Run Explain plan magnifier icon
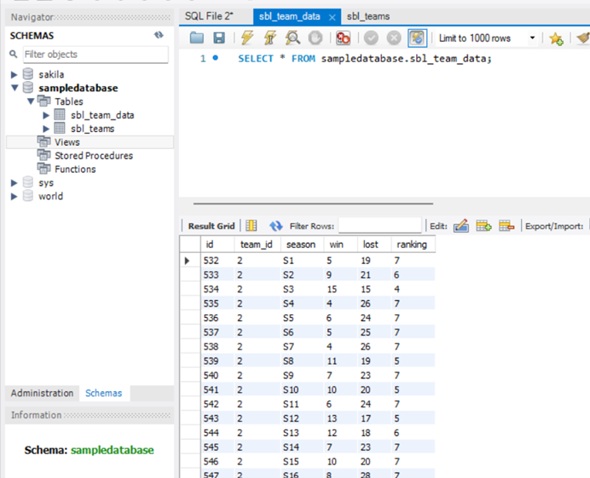Viewport: 590px width, 478px height. [292, 38]
